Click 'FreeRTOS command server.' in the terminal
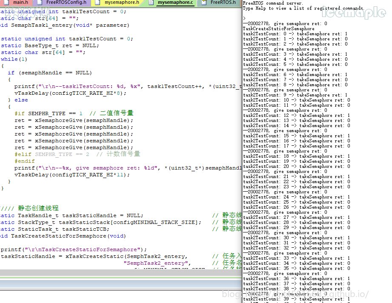The height and width of the screenshot is (303, 392). pos(273,3)
